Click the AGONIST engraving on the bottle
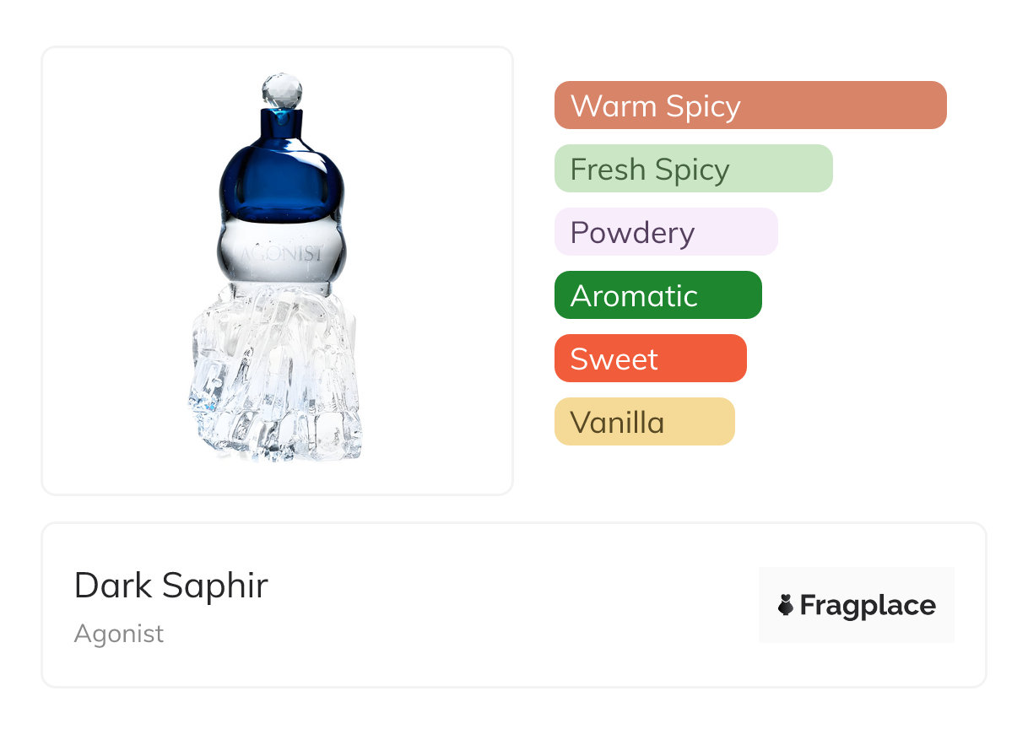 [x=282, y=253]
